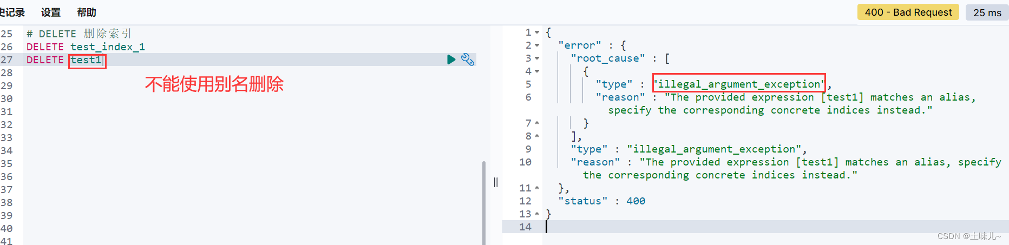Open the 设置 settings menu
Viewport: 1009px width, 245px height.
(x=51, y=12)
